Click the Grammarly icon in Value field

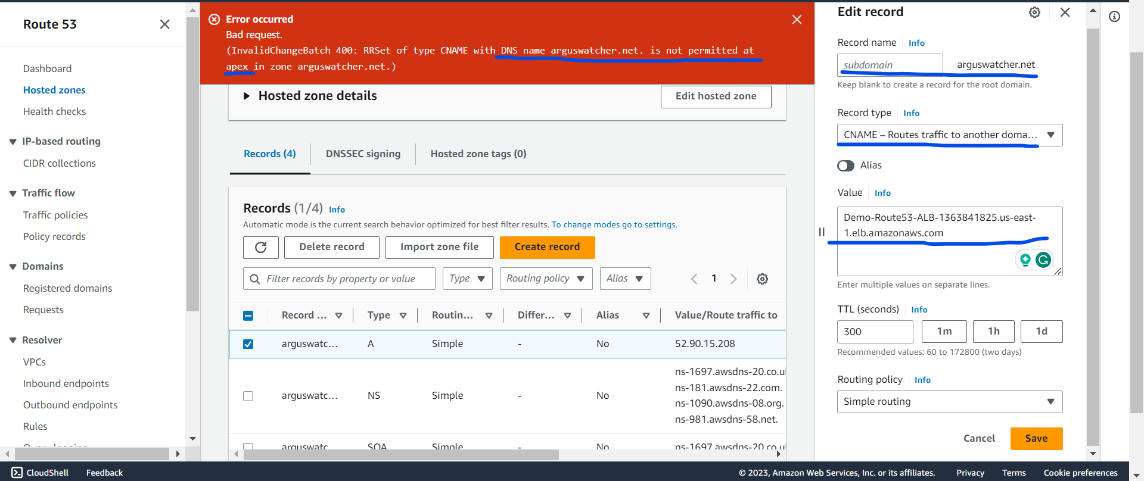point(1043,260)
